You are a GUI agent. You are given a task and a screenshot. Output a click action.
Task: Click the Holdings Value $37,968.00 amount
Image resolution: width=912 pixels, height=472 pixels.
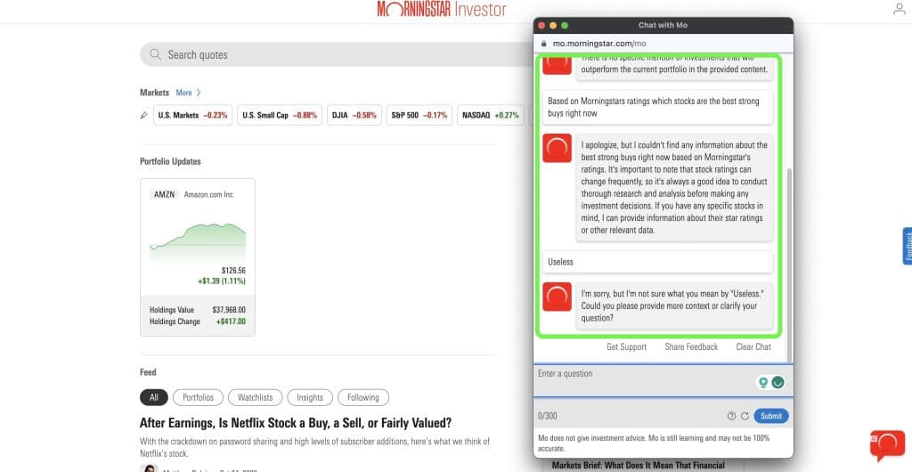pyautogui.click(x=229, y=310)
